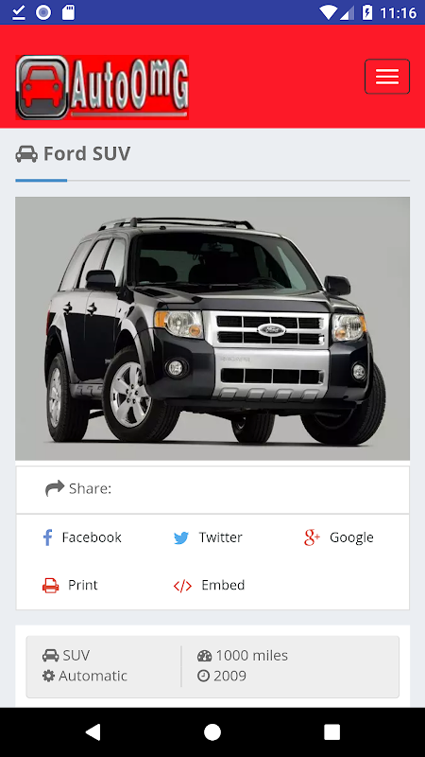Tap the Android back navigation button
The height and width of the screenshot is (757, 425).
[93, 731]
